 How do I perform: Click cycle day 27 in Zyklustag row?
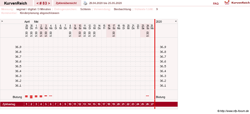(152, 104)
